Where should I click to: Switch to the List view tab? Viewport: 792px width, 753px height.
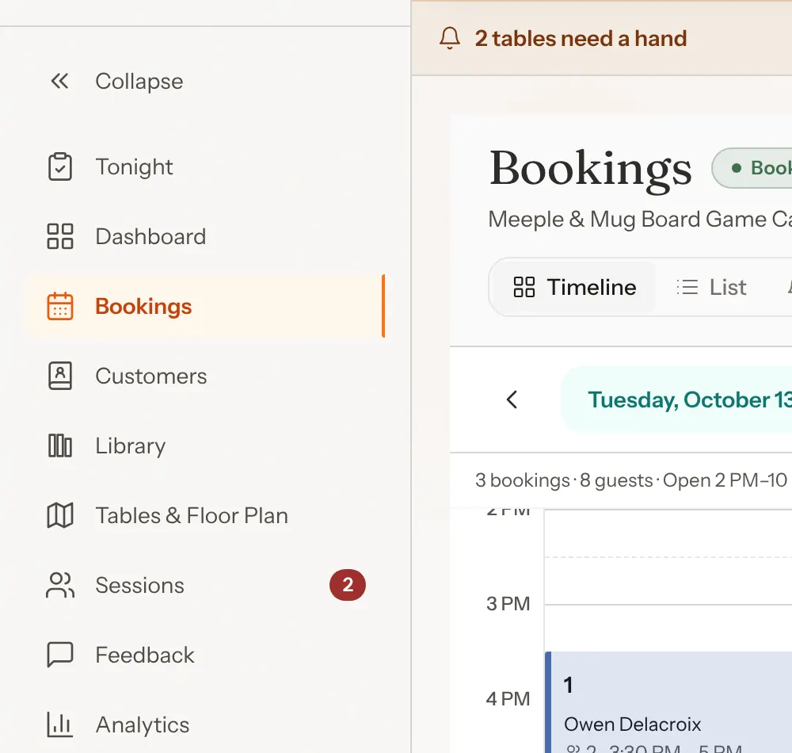(x=712, y=287)
